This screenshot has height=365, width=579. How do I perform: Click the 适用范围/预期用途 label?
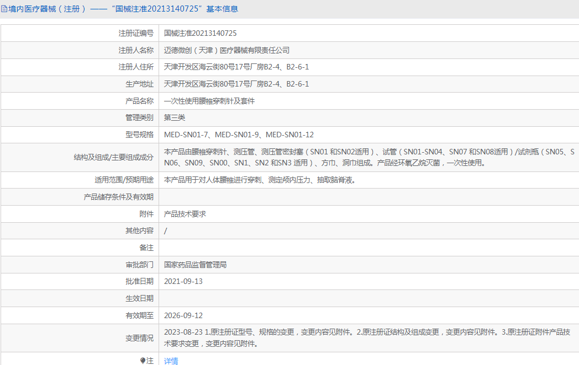pyautogui.click(x=124, y=180)
